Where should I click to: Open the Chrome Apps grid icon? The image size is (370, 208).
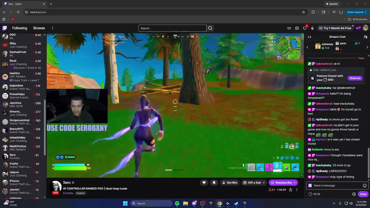pyautogui.click(x=4, y=19)
